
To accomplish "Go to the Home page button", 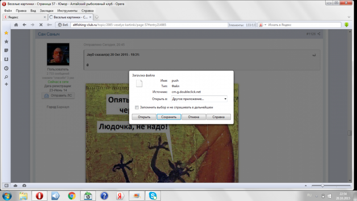I will click(16, 25).
